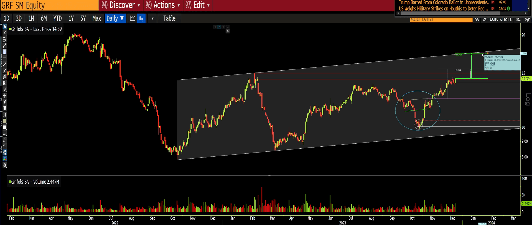Click the crosshair icon in mini chart toolbar
This screenshot has width=532, height=225.
(215, 27)
